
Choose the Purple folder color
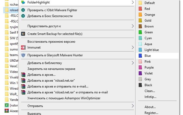pos(157,68)
